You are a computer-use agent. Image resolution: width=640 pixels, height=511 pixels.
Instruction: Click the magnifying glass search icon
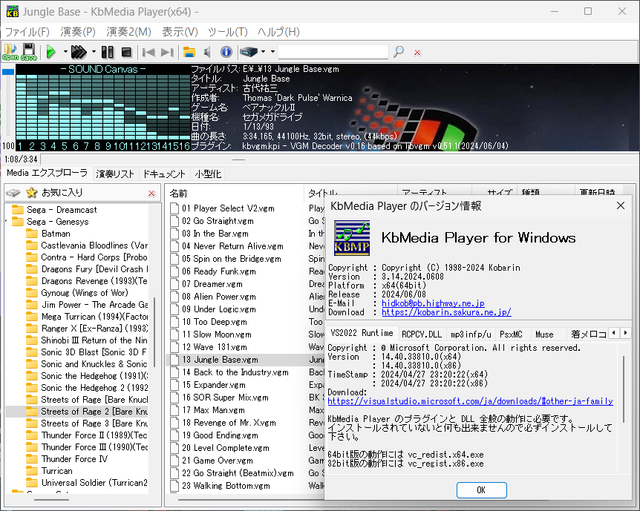(399, 52)
